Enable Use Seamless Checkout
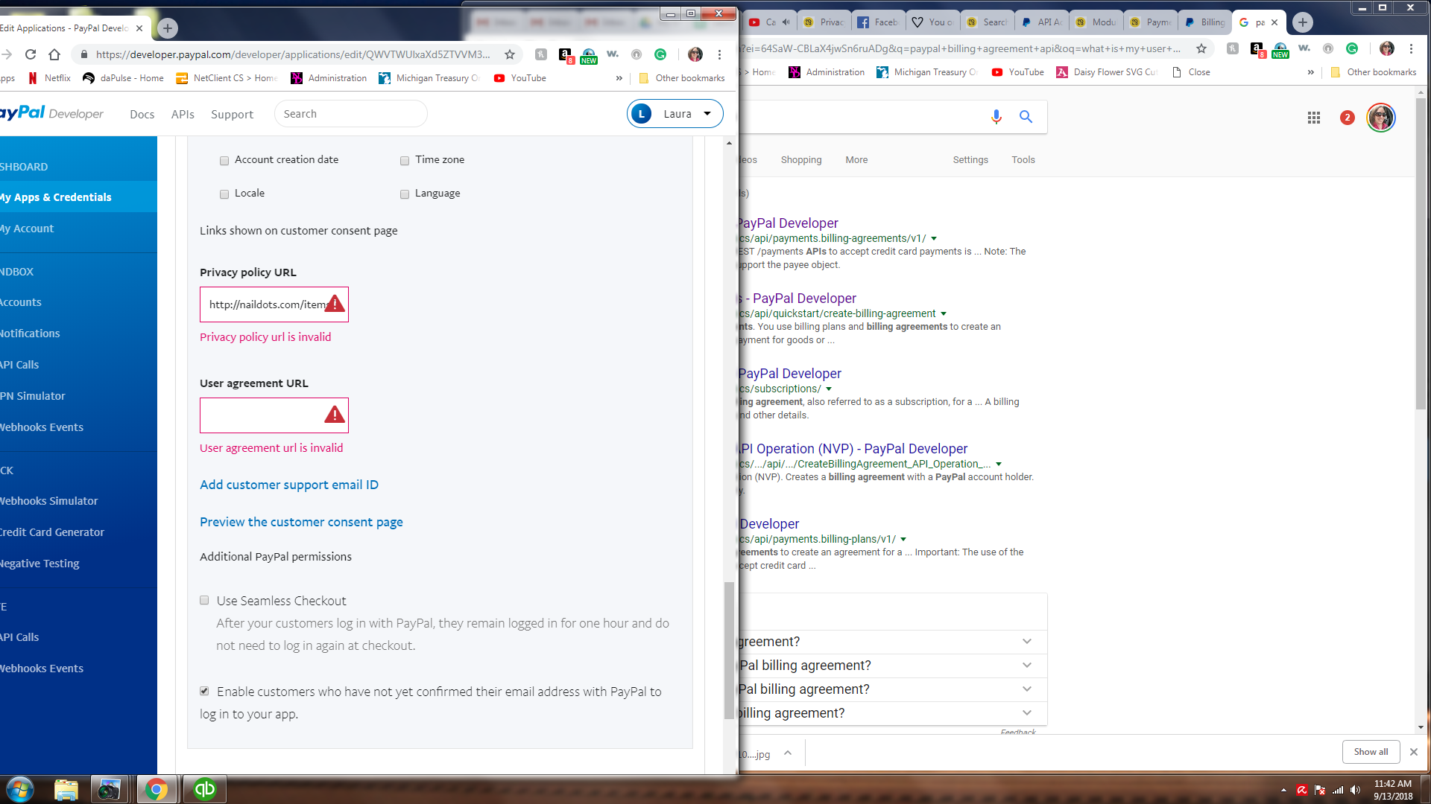 204,600
